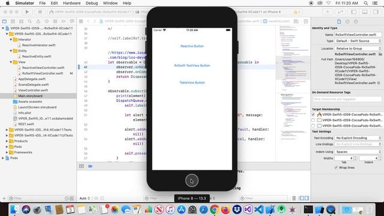Open Terminal from the Dock
The height and width of the screenshot is (216, 384).
[308, 209]
